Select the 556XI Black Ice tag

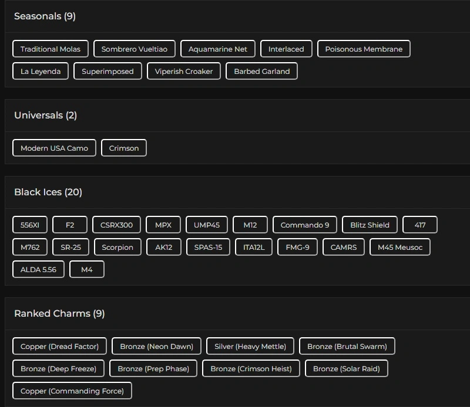pyautogui.click(x=30, y=225)
